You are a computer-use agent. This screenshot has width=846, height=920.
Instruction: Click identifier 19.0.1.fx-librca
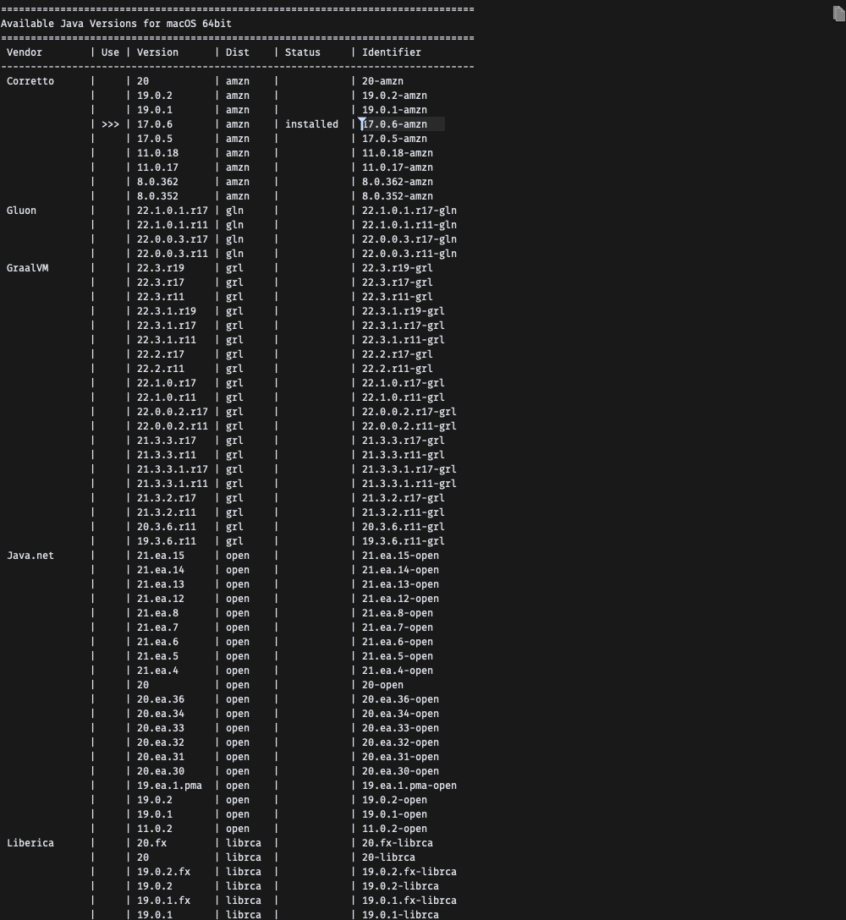[409, 900]
